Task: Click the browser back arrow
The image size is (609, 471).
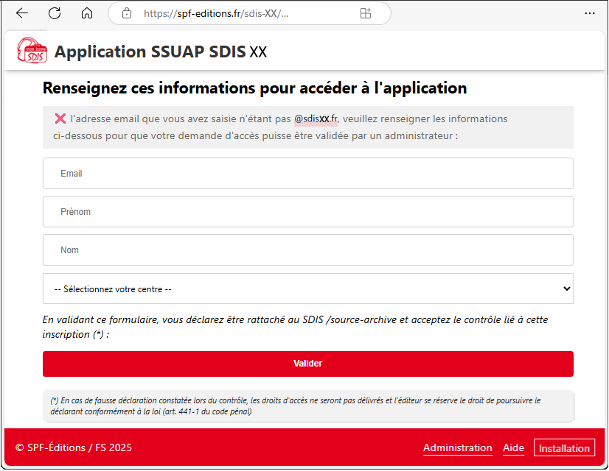Action: pos(22,13)
